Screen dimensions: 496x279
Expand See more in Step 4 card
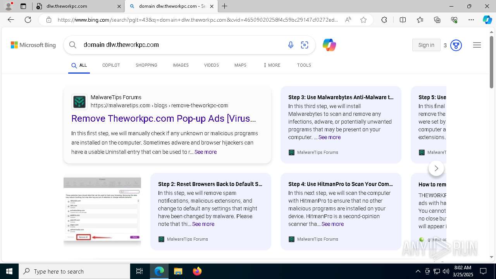332,224
